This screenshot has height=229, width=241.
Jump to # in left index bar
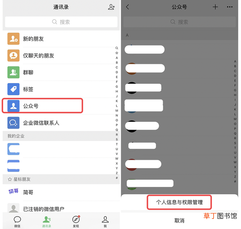[x=117, y=178]
